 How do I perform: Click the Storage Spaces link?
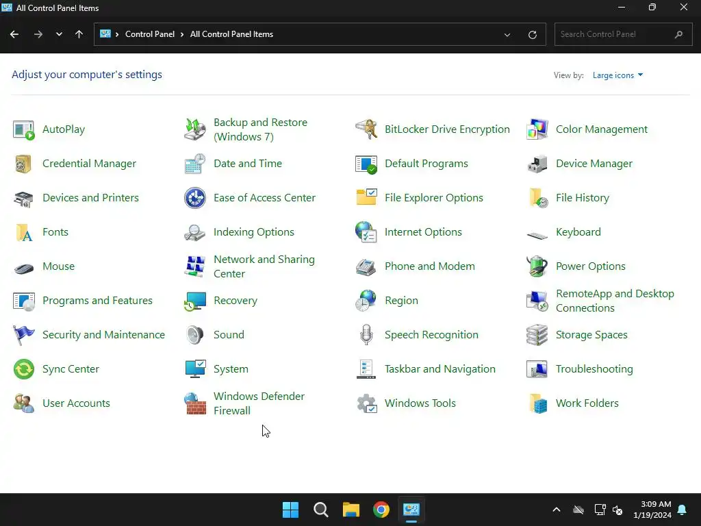point(591,335)
